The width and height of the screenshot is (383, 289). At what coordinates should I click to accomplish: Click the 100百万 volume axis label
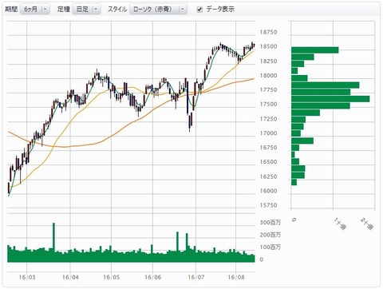pyautogui.click(x=270, y=247)
